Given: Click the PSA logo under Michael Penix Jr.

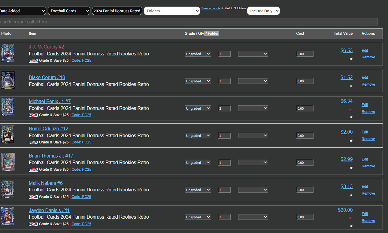Looking at the screenshot, I should [33, 115].
